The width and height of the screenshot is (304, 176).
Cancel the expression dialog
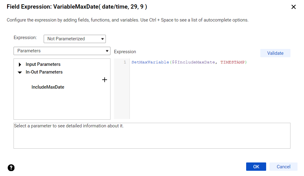coord(283,167)
